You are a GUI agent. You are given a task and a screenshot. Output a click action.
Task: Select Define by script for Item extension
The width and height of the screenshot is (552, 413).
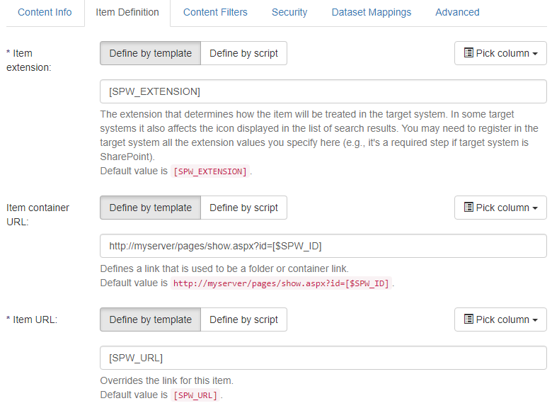click(243, 53)
